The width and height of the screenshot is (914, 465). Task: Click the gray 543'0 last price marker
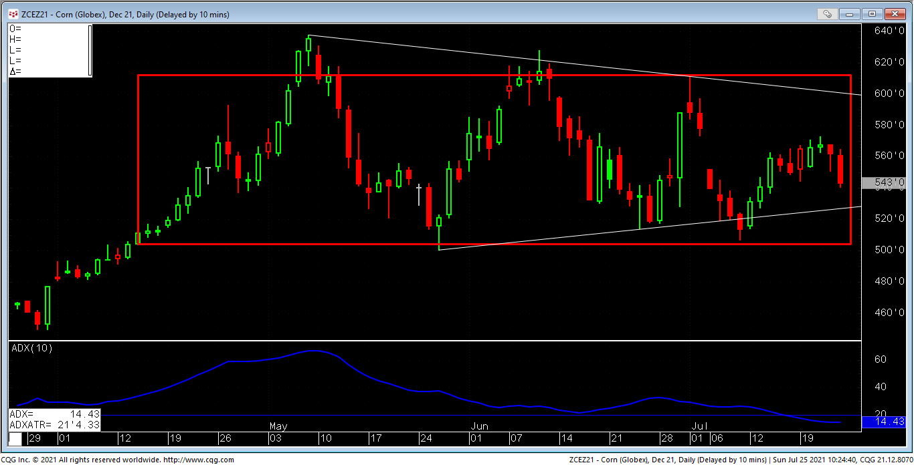coord(883,182)
